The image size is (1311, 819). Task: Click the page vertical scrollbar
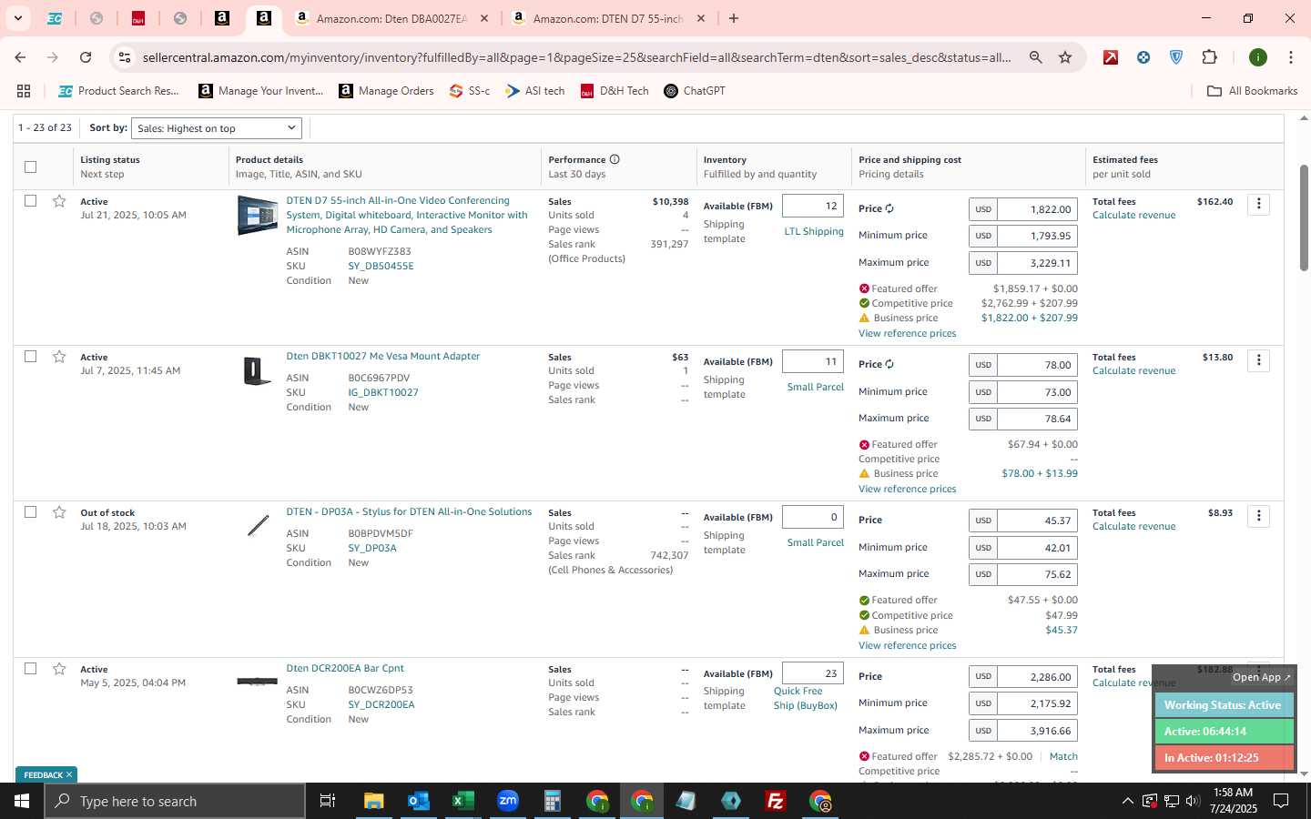(x=1304, y=218)
